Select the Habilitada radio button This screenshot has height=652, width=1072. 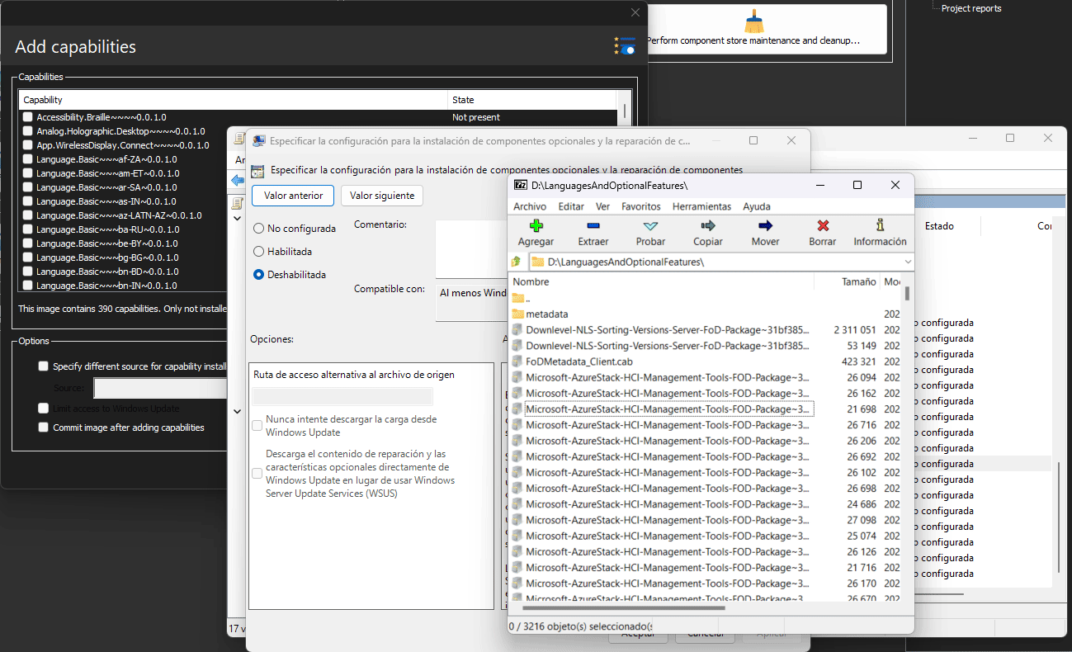point(259,252)
